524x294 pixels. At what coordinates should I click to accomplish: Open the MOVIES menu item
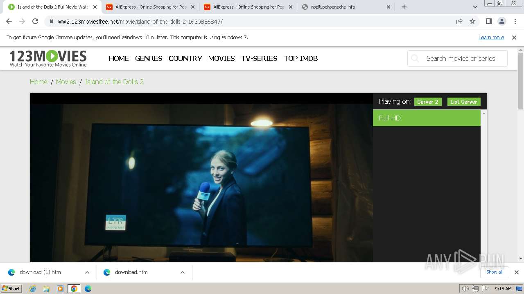coord(221,58)
